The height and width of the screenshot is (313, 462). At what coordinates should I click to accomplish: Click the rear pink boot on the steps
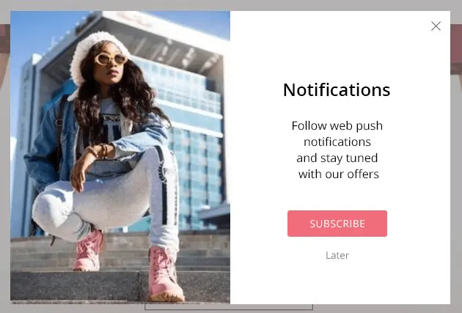pos(88,251)
